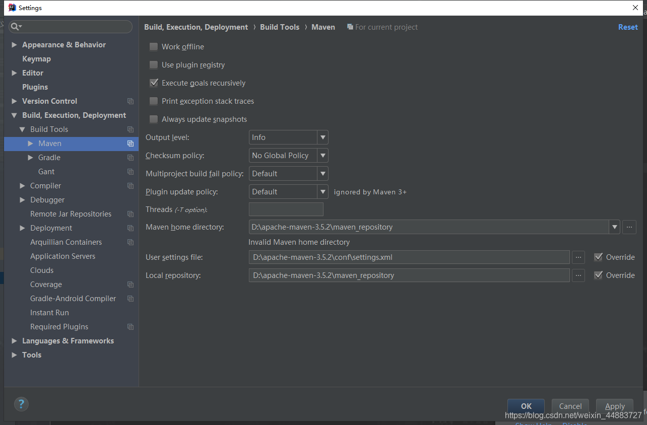
Task: Enable Always update snapshots
Action: point(154,119)
